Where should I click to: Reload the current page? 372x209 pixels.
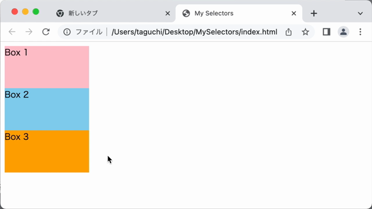click(x=46, y=32)
